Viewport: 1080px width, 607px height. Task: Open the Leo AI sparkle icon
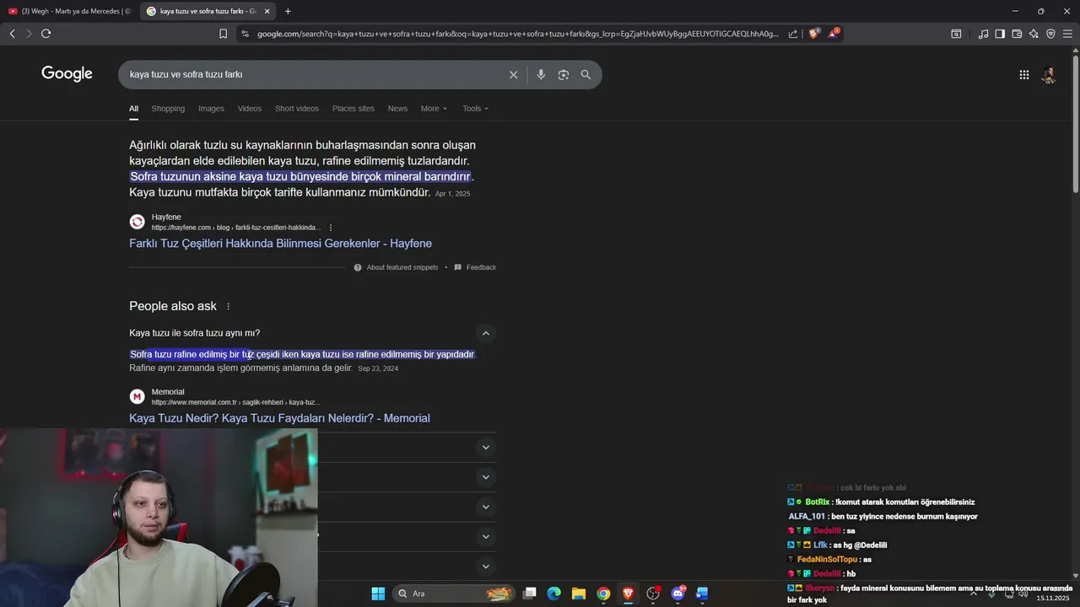pyautogui.click(x=1034, y=34)
